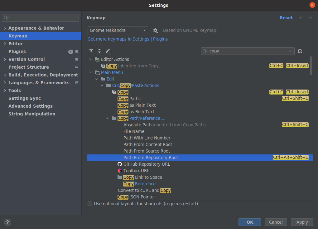Expand the Appearance & Behavior section
This screenshot has height=229, width=318.
click(x=5, y=28)
